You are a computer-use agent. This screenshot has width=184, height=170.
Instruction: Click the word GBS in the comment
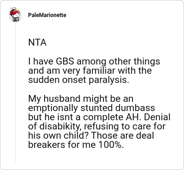pos(64,61)
